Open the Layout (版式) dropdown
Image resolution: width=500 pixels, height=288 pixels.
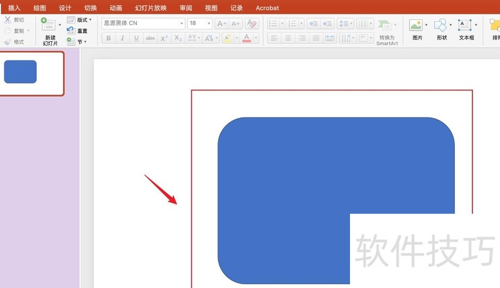(x=79, y=20)
